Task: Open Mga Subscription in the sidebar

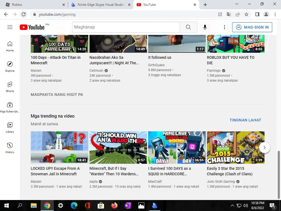Action: pos(10,107)
